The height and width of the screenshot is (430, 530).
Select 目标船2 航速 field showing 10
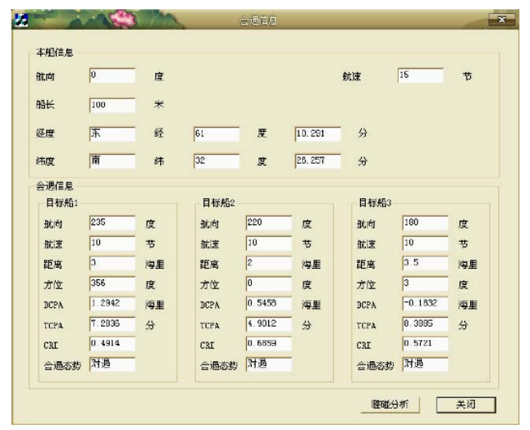269,243
